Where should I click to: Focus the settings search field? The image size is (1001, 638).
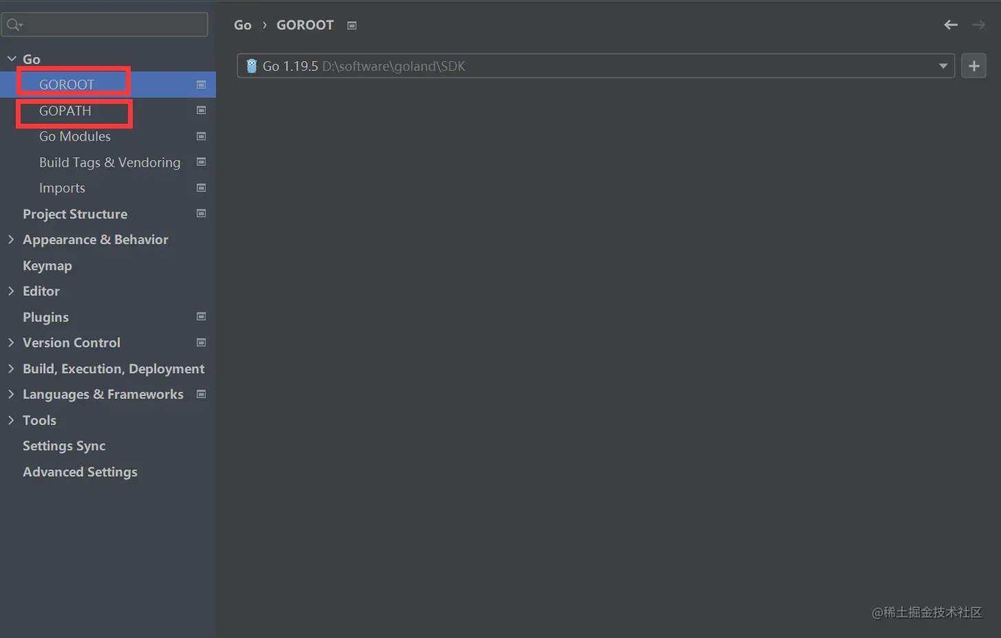click(x=105, y=25)
